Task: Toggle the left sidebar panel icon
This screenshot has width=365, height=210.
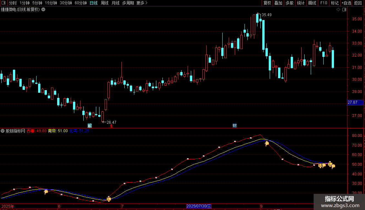Action: click(4, 3)
